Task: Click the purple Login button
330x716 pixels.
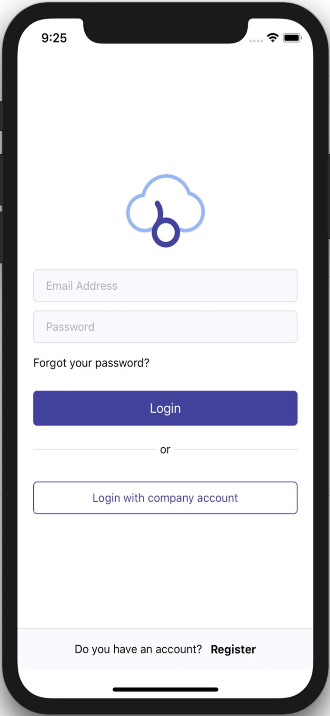Action: (x=165, y=408)
